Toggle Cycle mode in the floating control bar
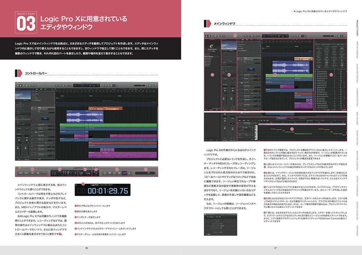 [x=105, y=173]
